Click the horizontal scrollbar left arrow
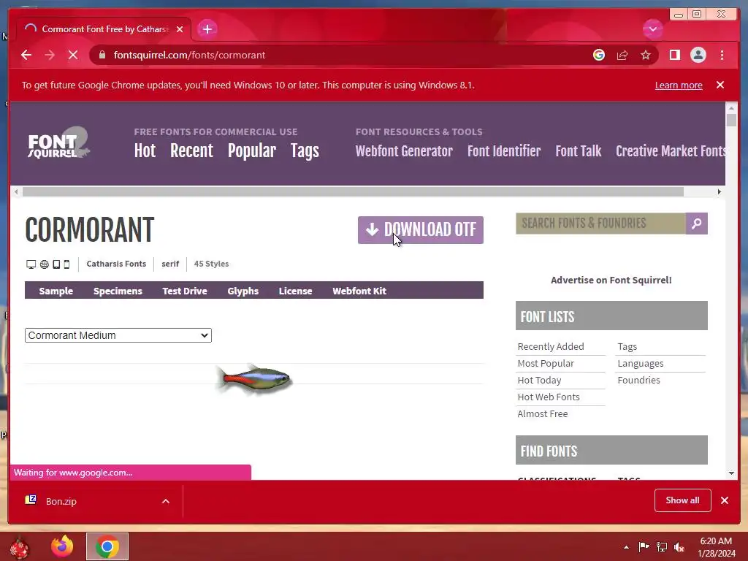The height and width of the screenshot is (561, 748). point(16,192)
